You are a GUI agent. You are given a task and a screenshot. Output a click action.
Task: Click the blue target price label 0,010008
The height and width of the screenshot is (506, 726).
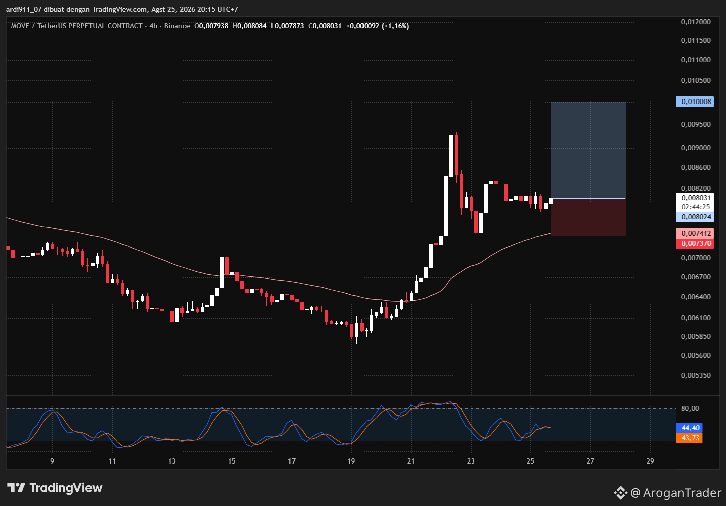(x=694, y=102)
